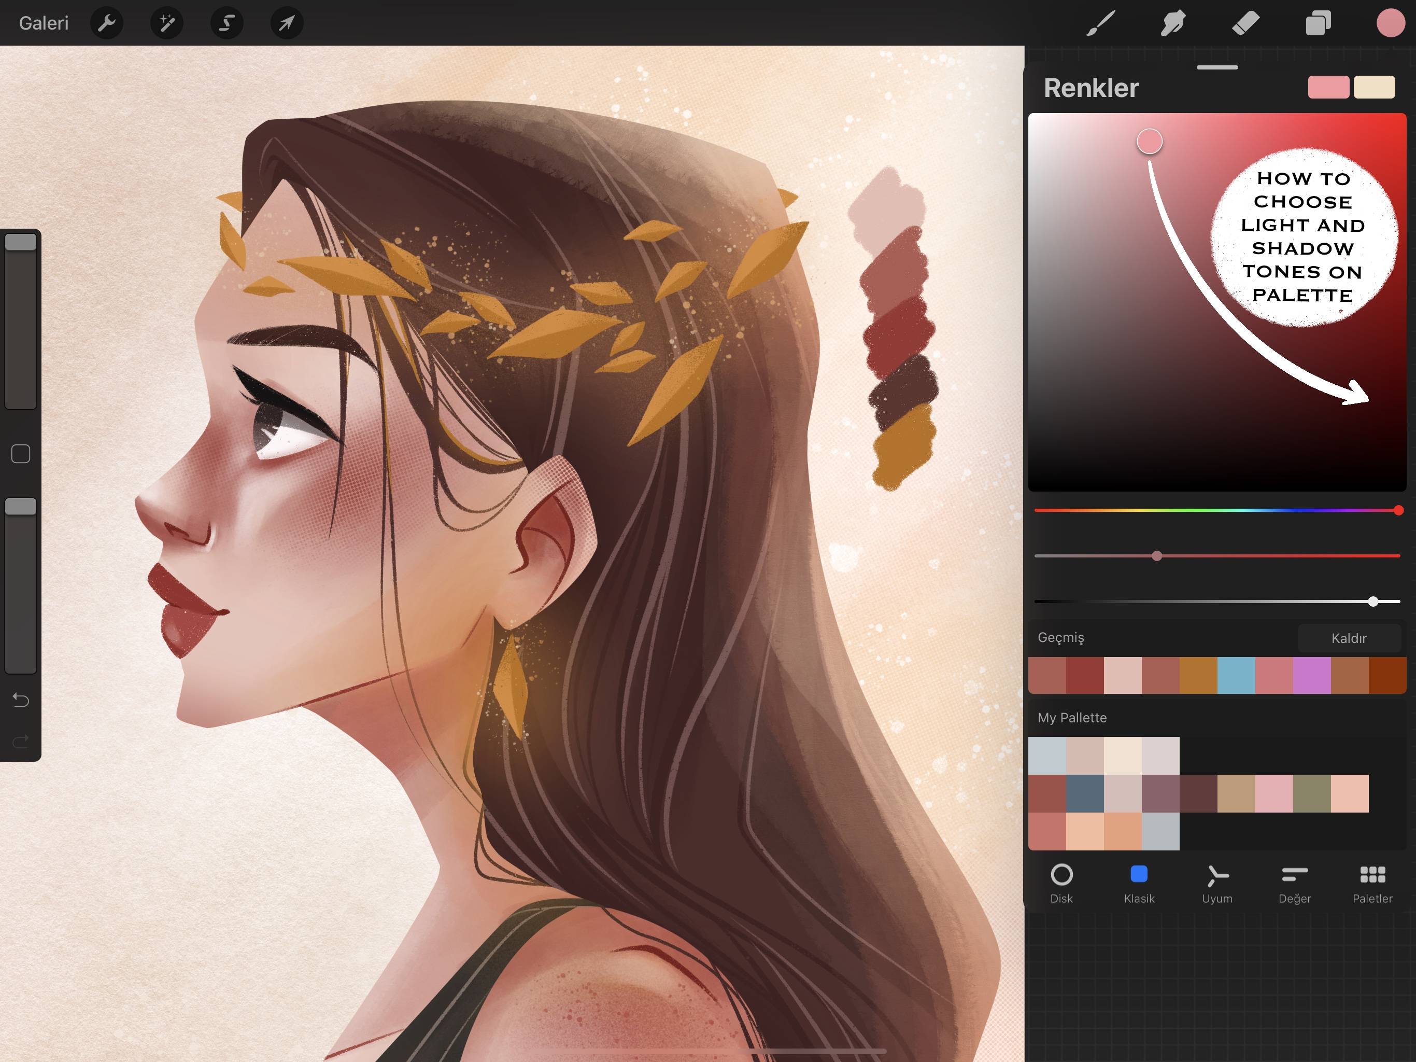The width and height of the screenshot is (1416, 1062).
Task: Click the pink reticle in the color square
Action: tap(1149, 142)
